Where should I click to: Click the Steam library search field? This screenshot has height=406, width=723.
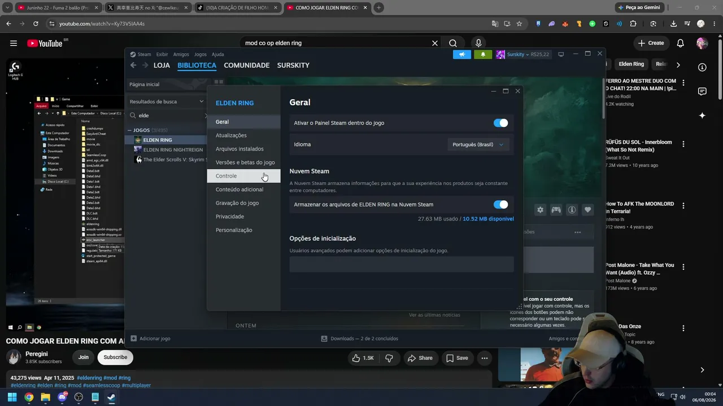click(x=168, y=116)
